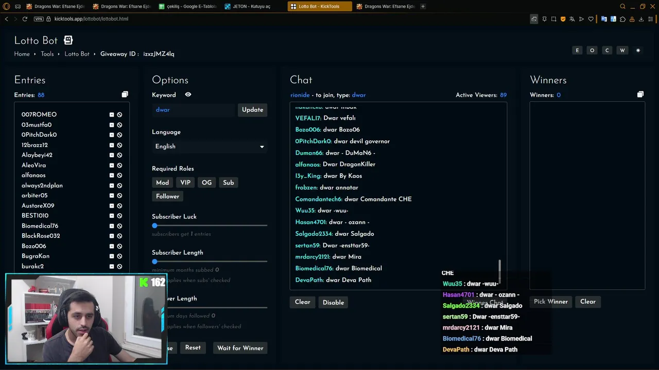The image size is (659, 370).
Task: Open the Opera main menu icon
Action: point(6,6)
